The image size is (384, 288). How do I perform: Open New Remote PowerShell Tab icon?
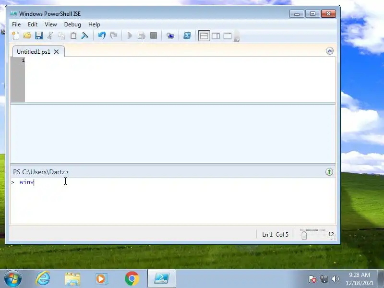[x=170, y=36]
